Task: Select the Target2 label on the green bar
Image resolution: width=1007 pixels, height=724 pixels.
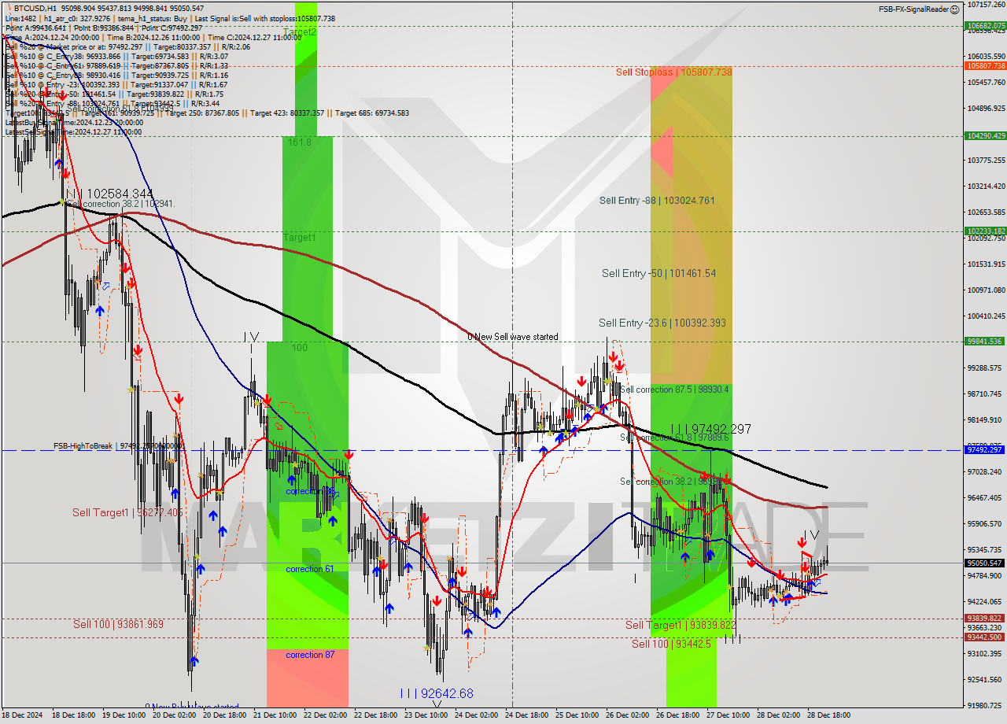Action: coord(300,32)
